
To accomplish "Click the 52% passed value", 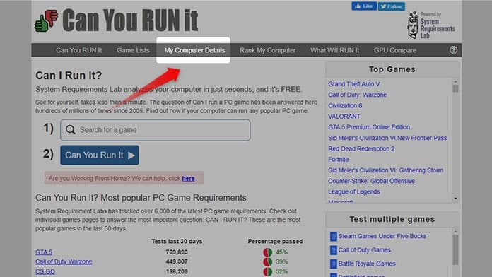I will tap(281, 271).
